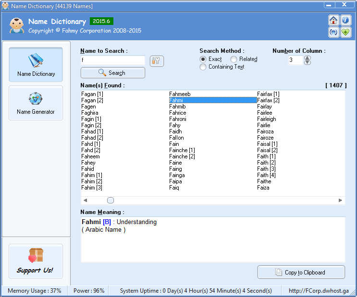The height and width of the screenshot is (297, 357).
Task: Select the name Fahid
Action: tap(87, 169)
